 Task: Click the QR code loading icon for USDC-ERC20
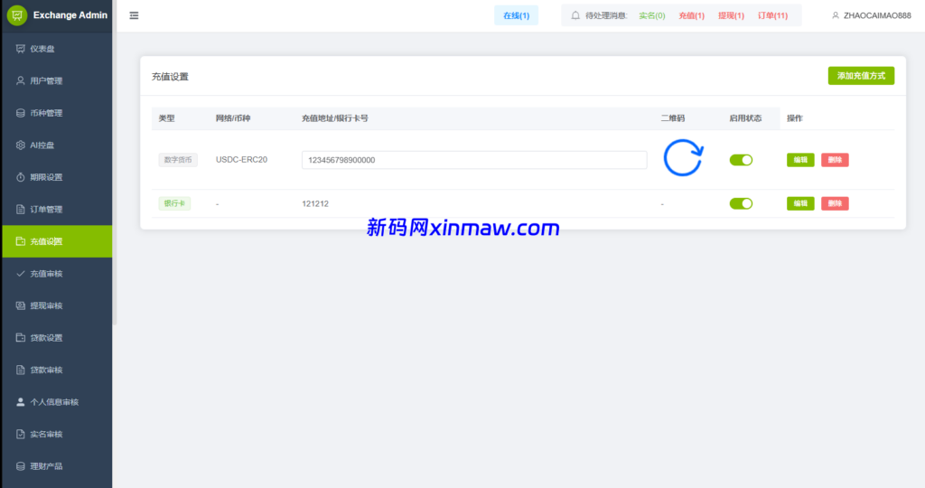[683, 158]
